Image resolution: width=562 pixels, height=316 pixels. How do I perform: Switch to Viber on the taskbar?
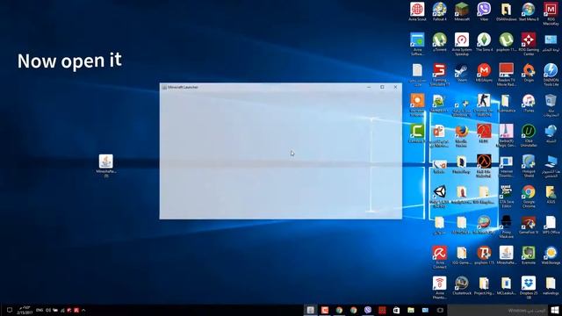point(368,310)
